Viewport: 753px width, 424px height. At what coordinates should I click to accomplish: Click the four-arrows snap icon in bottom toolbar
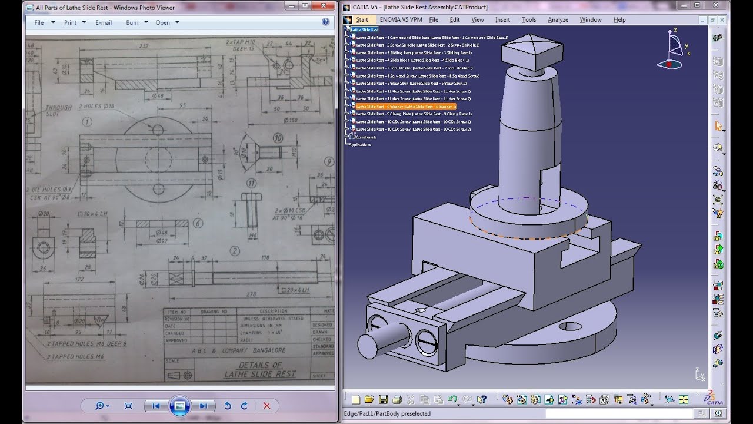pyautogui.click(x=684, y=399)
